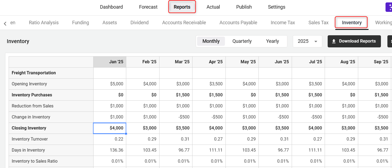This screenshot has height=168, width=392.
Task: Click the Sep '25 column header
Action: (x=375, y=62)
